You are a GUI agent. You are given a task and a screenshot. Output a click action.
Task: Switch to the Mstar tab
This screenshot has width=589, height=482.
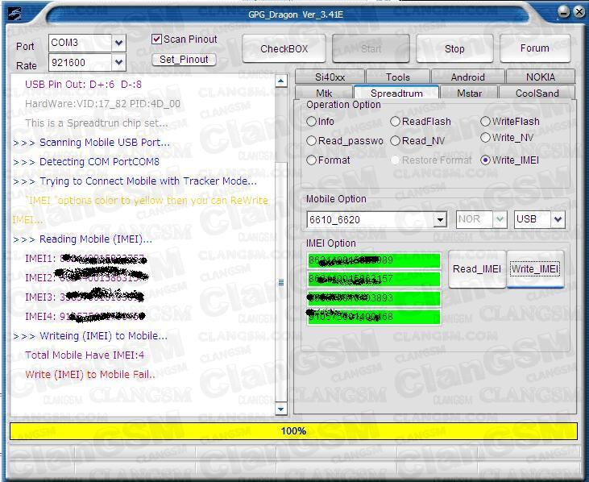pyautogui.click(x=469, y=93)
